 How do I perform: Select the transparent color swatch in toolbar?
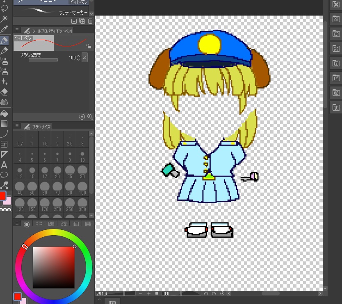pos(6,209)
